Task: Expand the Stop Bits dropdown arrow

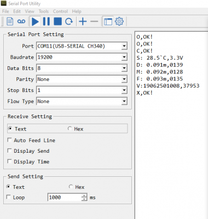Action: [x=124, y=90]
